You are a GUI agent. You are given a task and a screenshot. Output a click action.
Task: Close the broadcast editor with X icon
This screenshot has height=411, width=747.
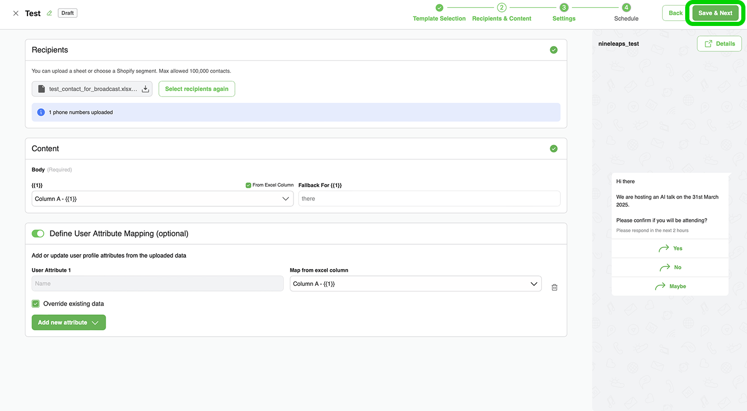tap(16, 14)
